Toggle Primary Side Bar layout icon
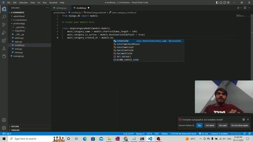 pos(217,3)
